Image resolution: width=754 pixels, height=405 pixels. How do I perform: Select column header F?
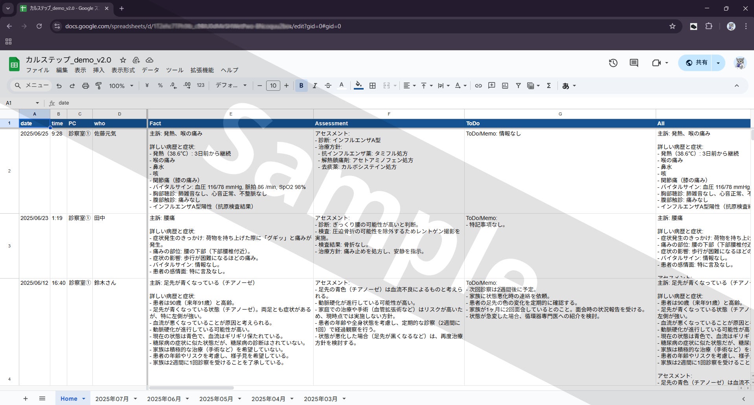pyautogui.click(x=389, y=114)
